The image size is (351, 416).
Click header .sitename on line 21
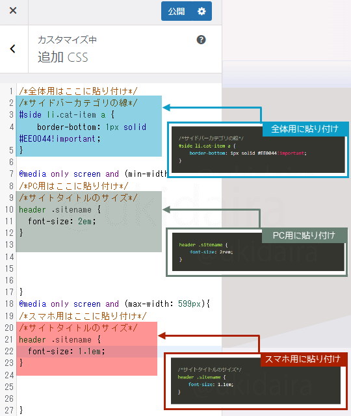(x=60, y=339)
